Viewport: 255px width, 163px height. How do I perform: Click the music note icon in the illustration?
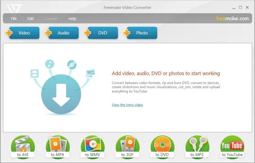50,64
